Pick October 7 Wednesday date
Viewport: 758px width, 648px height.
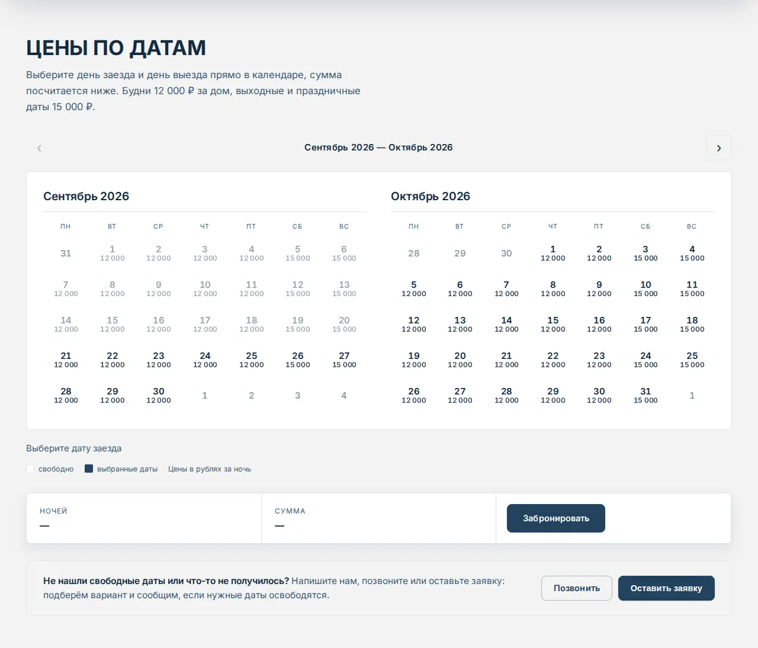click(506, 288)
